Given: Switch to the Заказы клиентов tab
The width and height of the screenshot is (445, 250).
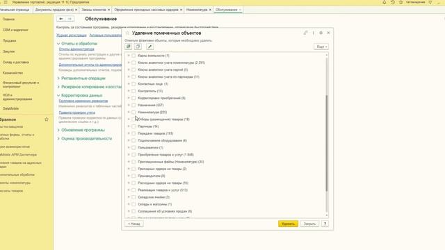Looking at the screenshot, I should (x=94, y=10).
